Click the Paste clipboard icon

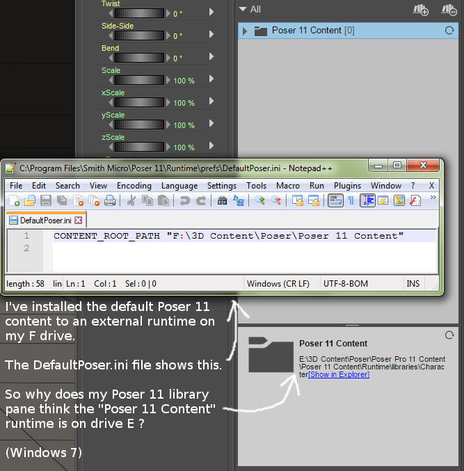(163, 200)
